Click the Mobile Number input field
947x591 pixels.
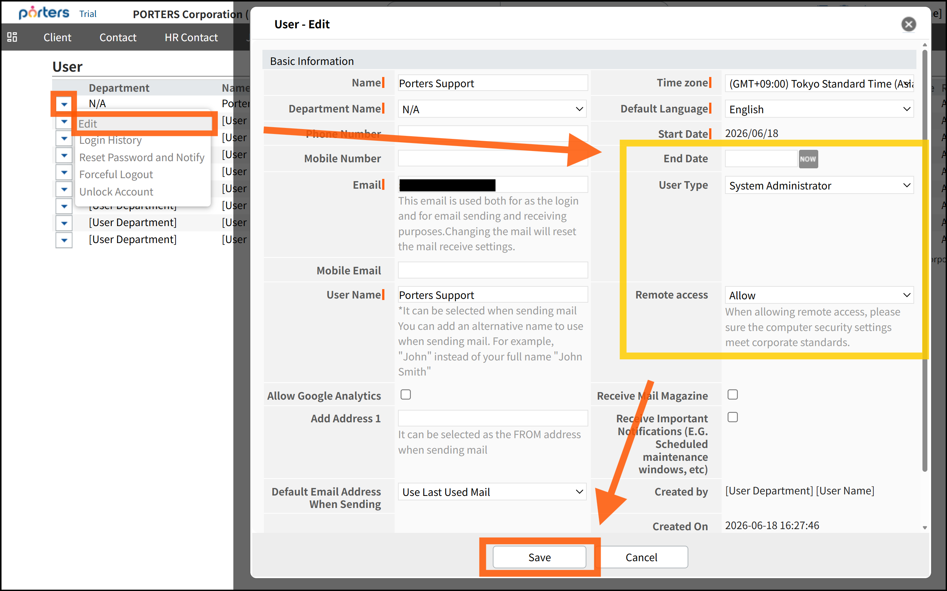coord(493,158)
